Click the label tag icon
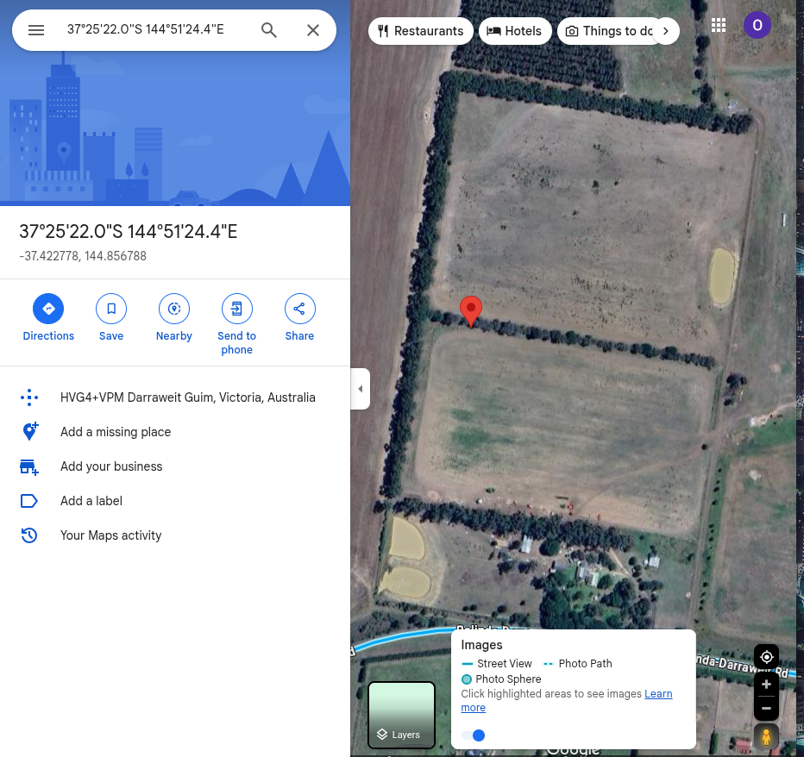This screenshot has height=757, width=804. pos(28,501)
